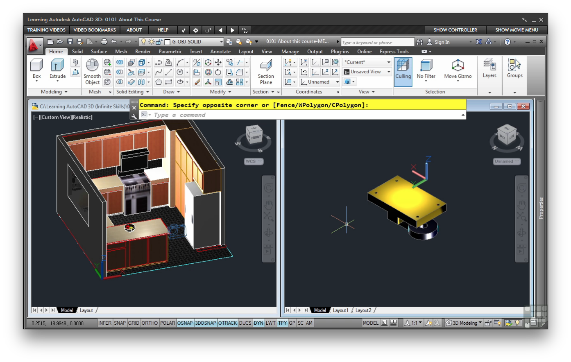Image resolution: width=571 pixels, height=362 pixels.
Task: Click the New drawing icon
Action: pos(50,42)
